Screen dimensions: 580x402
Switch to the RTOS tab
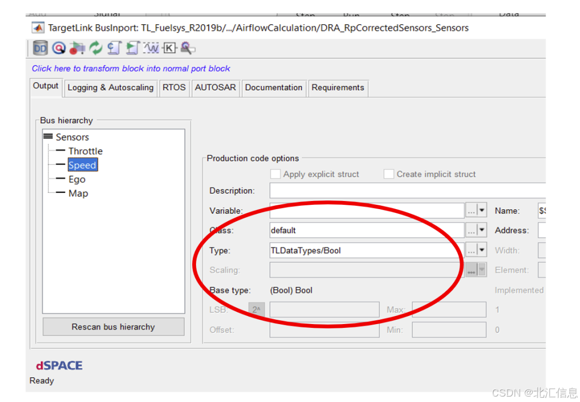[174, 88]
